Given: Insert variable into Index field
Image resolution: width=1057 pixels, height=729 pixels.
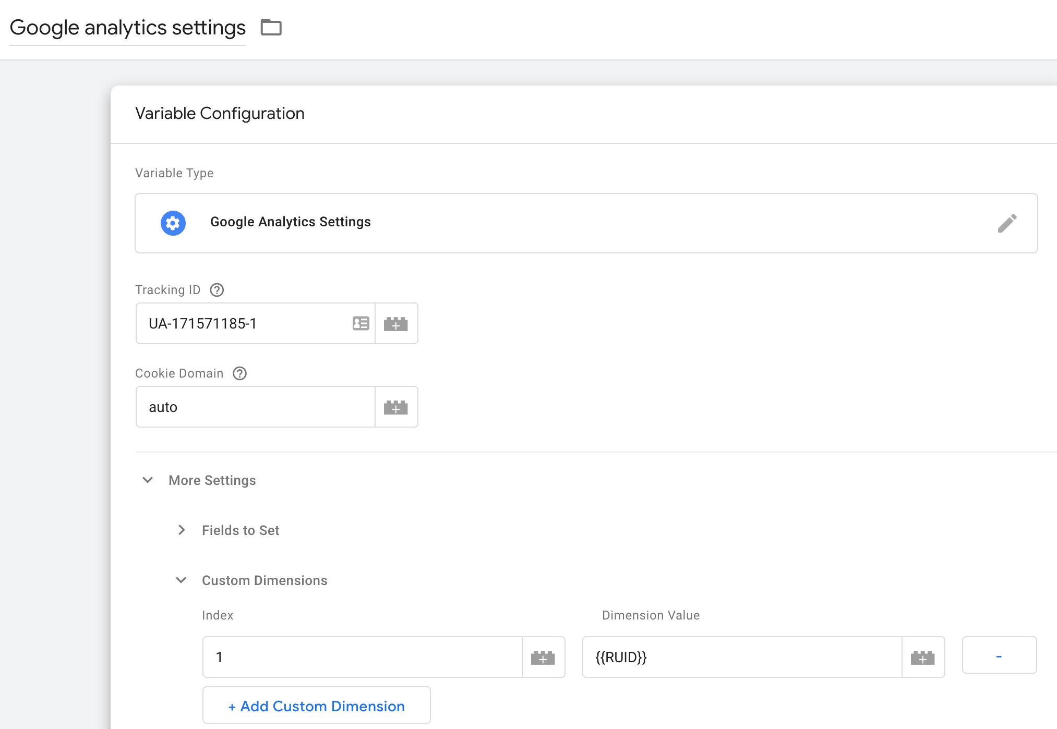Looking at the screenshot, I should point(543,657).
